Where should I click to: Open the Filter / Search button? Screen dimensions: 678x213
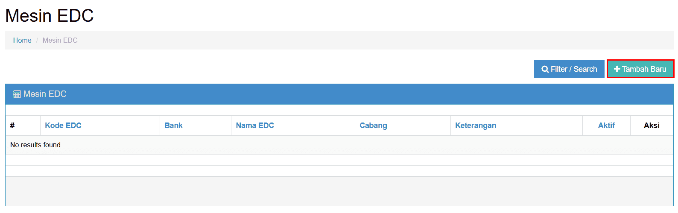[x=569, y=69]
